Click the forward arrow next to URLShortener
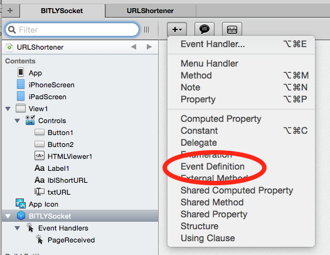Viewport: 330px width, 255px height. click(149, 46)
